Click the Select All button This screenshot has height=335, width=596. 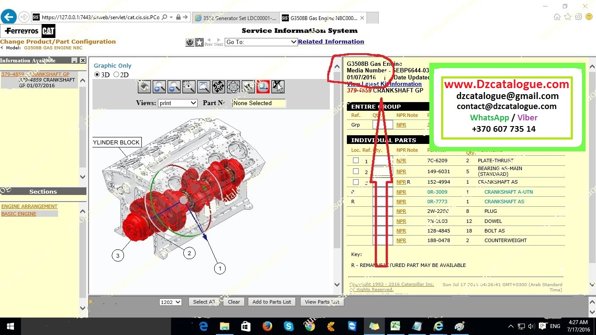point(204,302)
